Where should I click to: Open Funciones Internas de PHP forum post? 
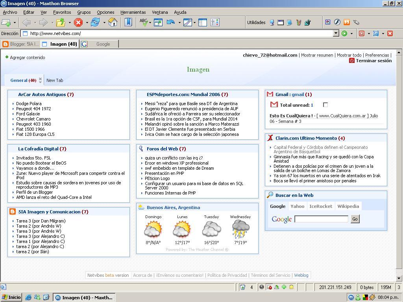[x=170, y=193]
